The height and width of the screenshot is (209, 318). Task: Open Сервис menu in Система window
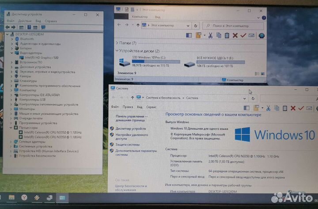(151, 107)
